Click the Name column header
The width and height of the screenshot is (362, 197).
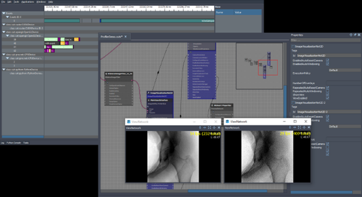coord(224,13)
